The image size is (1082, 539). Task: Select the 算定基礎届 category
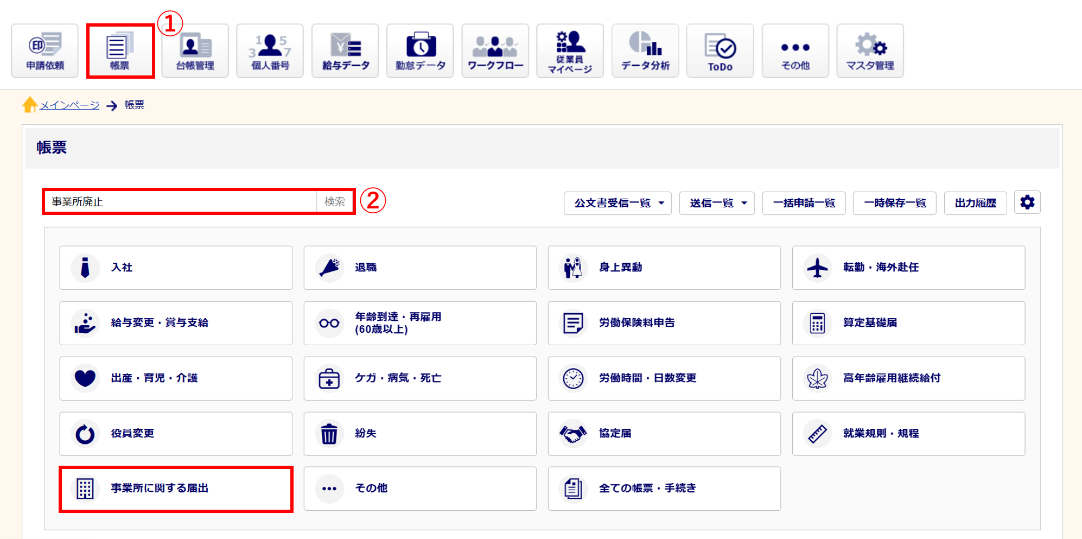click(908, 323)
